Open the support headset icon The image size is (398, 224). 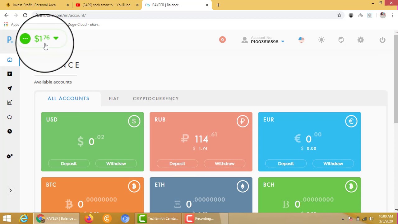point(341,40)
